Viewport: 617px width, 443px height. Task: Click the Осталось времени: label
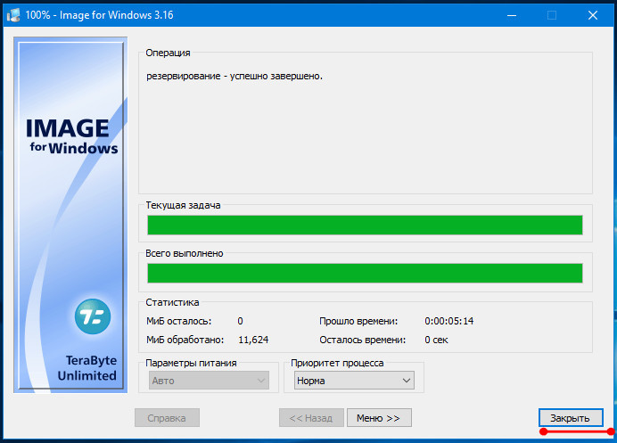tap(362, 340)
